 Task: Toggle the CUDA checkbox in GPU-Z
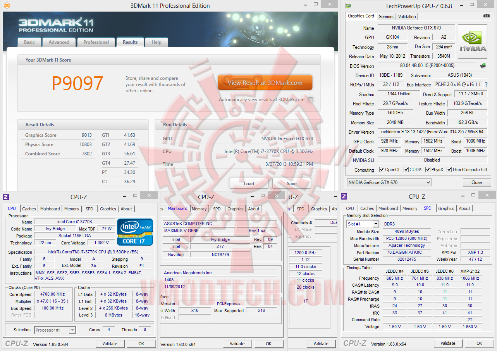(x=406, y=170)
